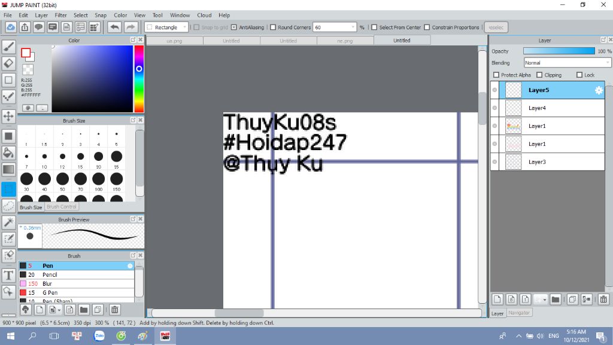Click the foreground color swatch
613x345 pixels.
pyautogui.click(x=26, y=53)
